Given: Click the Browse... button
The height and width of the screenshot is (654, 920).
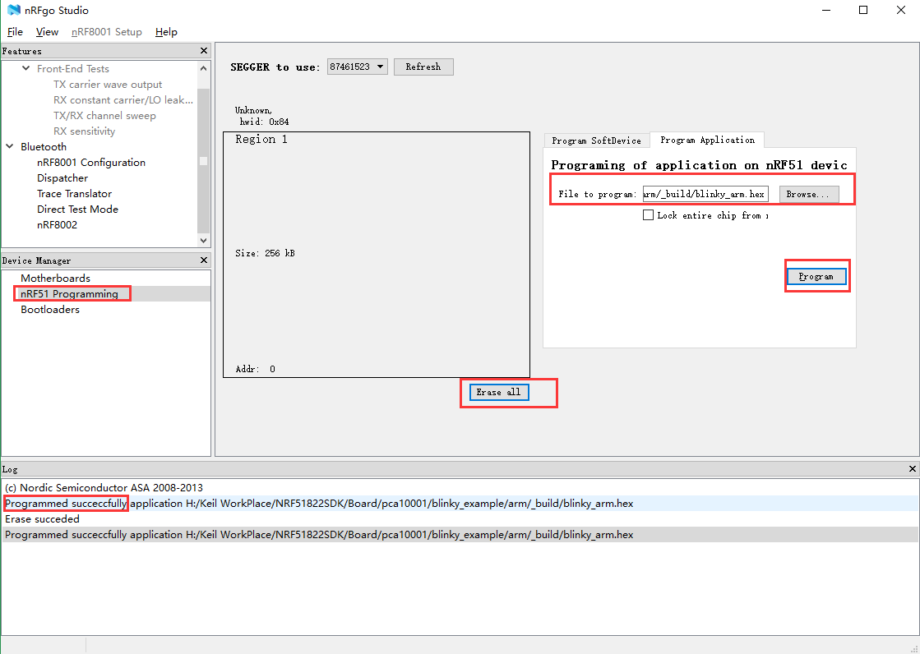Looking at the screenshot, I should (808, 194).
